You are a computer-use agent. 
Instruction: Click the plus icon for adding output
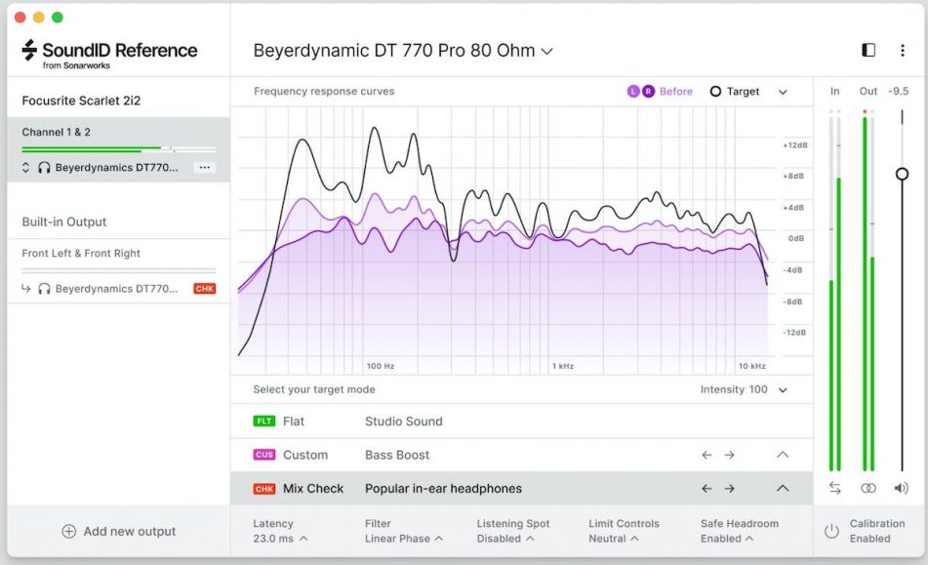point(68,531)
